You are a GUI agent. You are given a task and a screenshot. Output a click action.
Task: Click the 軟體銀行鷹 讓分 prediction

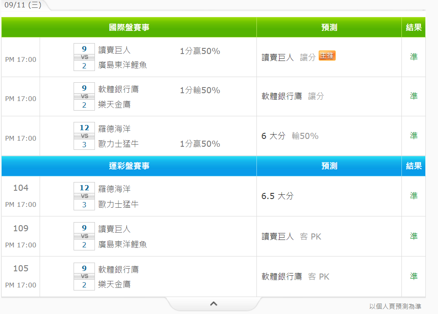point(293,96)
